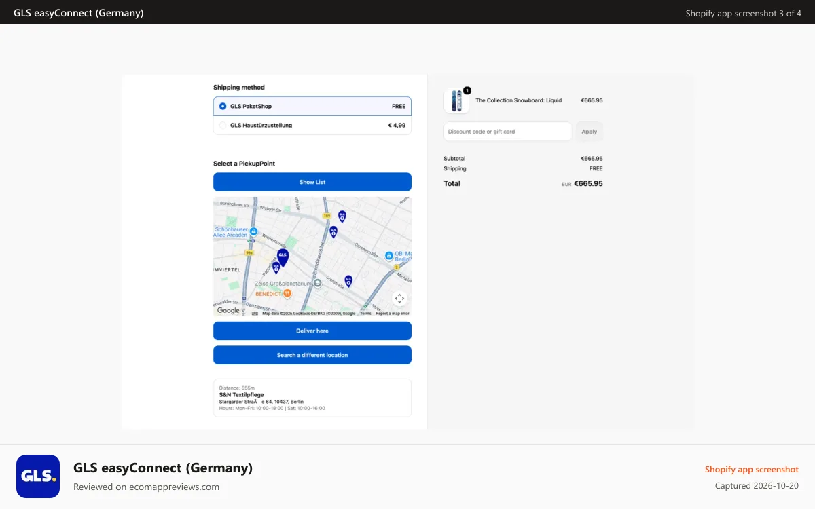Click the 'Select a PickupPoint' heading
815x509 pixels.
(244, 164)
